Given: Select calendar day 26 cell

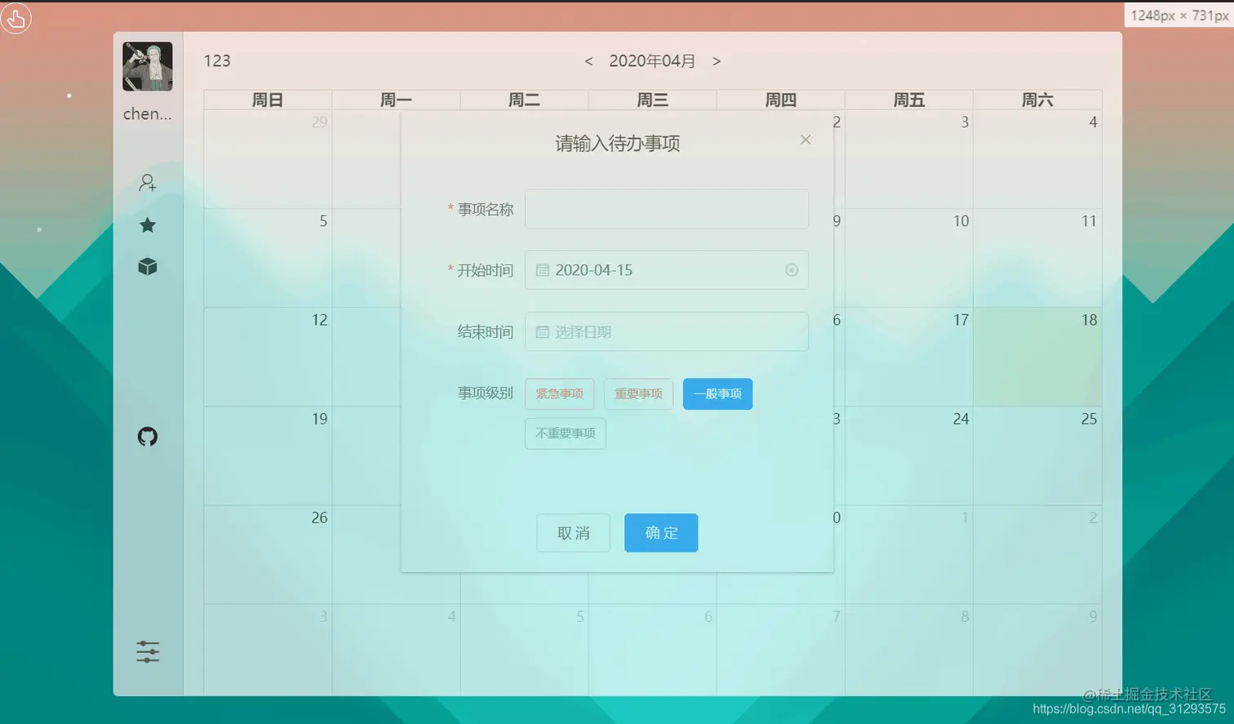Looking at the screenshot, I should 268,554.
